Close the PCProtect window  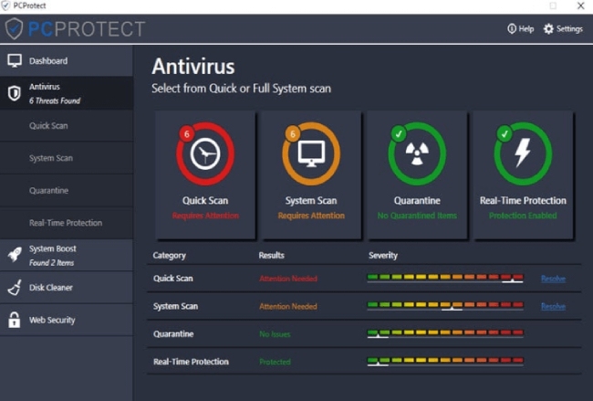pos(581,5)
